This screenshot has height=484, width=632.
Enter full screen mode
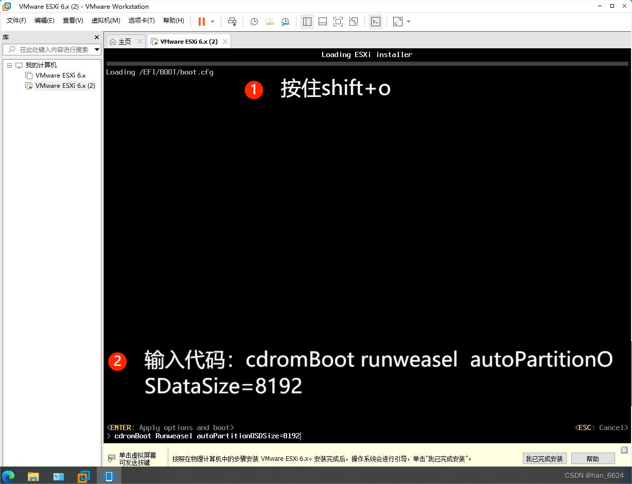338,22
